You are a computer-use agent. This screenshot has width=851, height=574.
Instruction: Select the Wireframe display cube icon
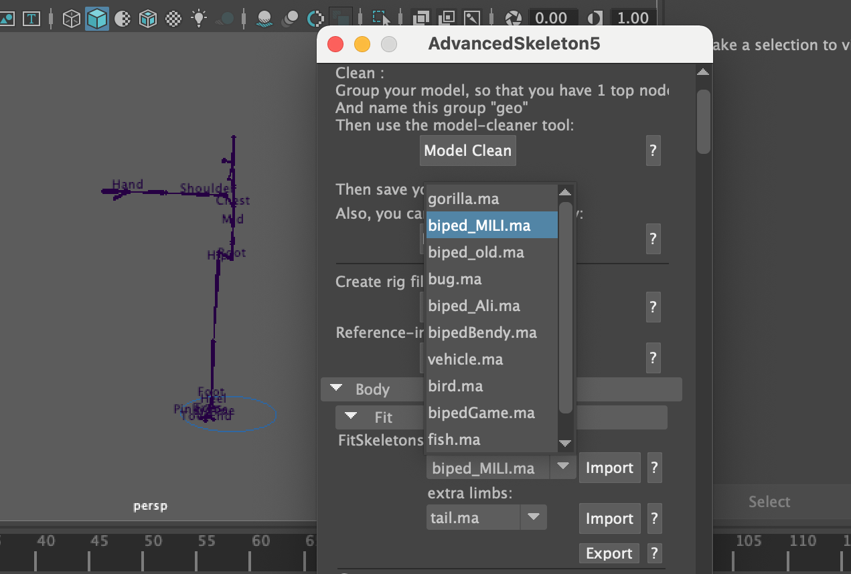(72, 19)
